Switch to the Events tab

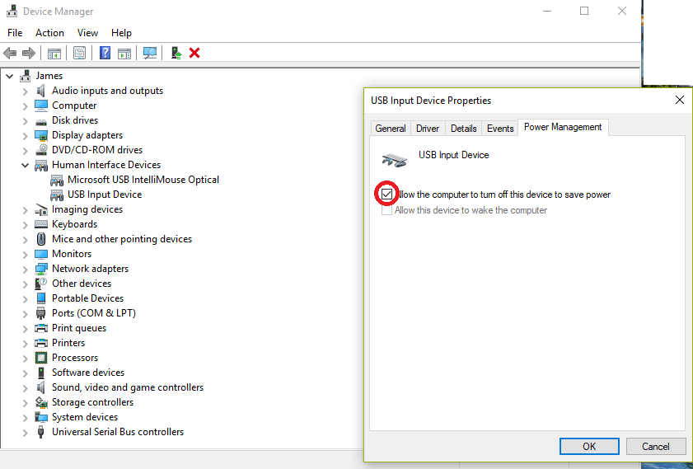click(500, 129)
